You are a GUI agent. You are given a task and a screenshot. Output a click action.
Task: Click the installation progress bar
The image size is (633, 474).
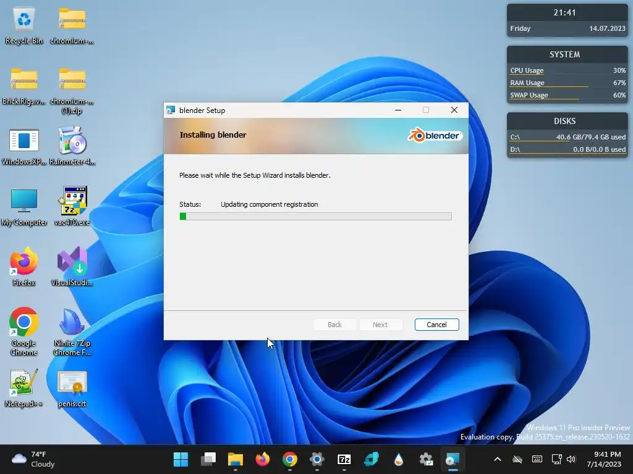tap(316, 217)
